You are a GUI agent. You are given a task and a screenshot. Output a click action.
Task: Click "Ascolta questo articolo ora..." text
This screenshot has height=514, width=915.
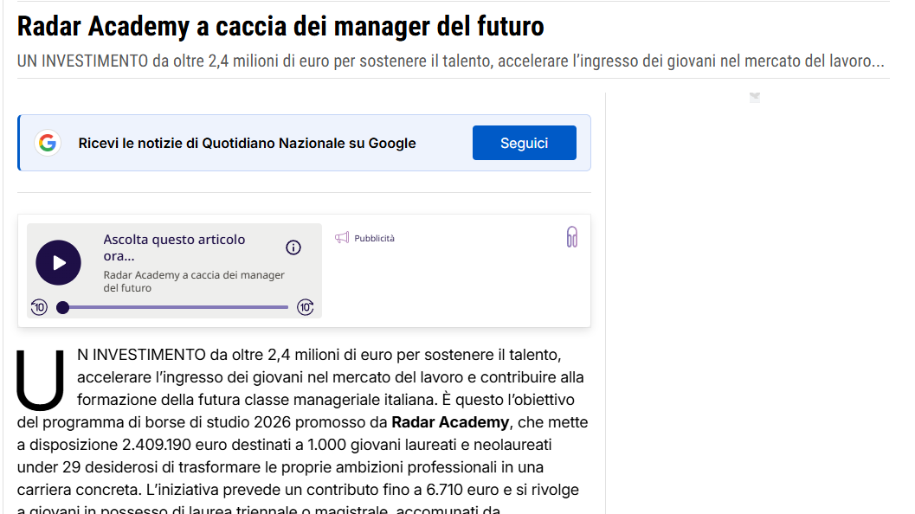(174, 247)
